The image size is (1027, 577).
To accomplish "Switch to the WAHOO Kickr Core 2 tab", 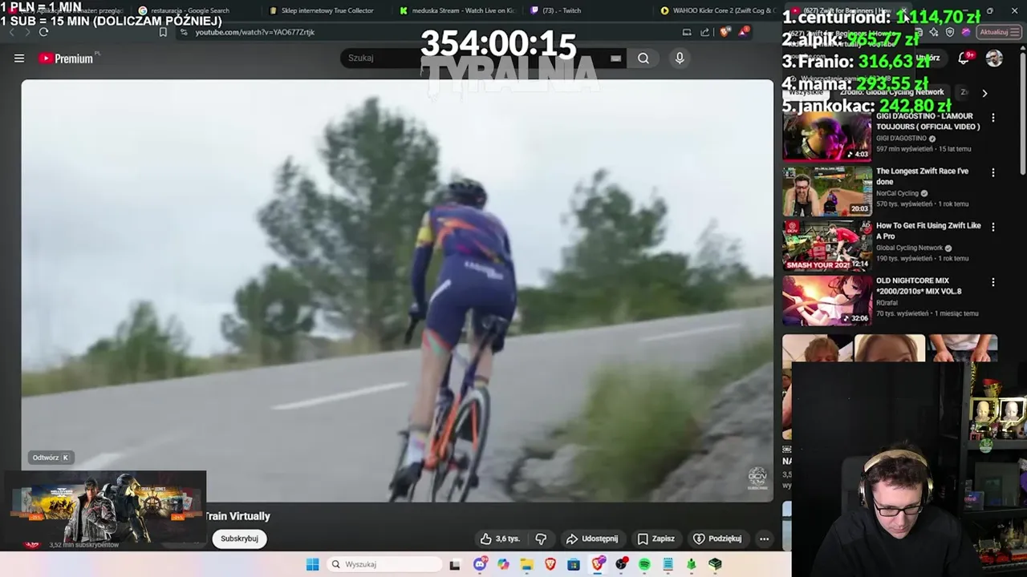I will coord(718,10).
